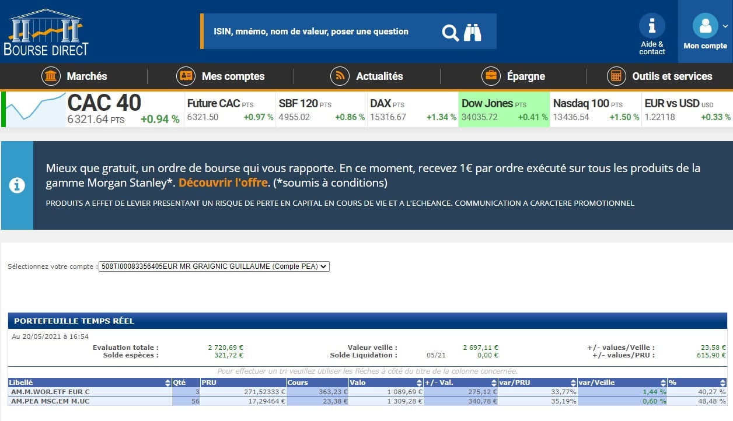
Task: Click the magnifying glass search icon
Action: tap(450, 32)
